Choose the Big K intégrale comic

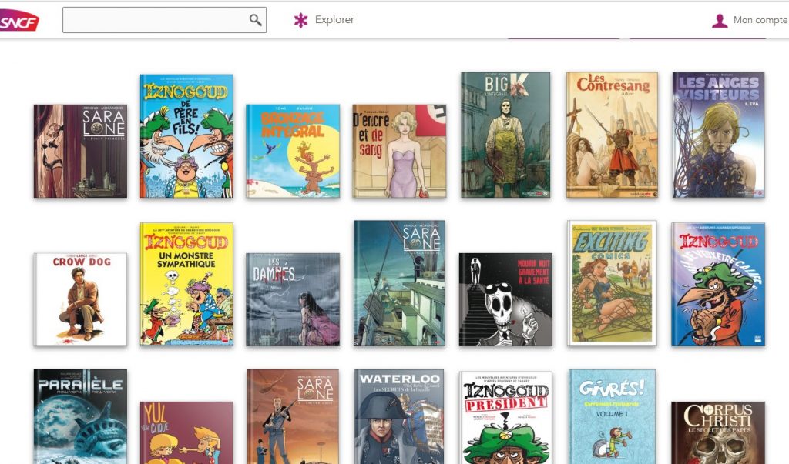pos(505,135)
